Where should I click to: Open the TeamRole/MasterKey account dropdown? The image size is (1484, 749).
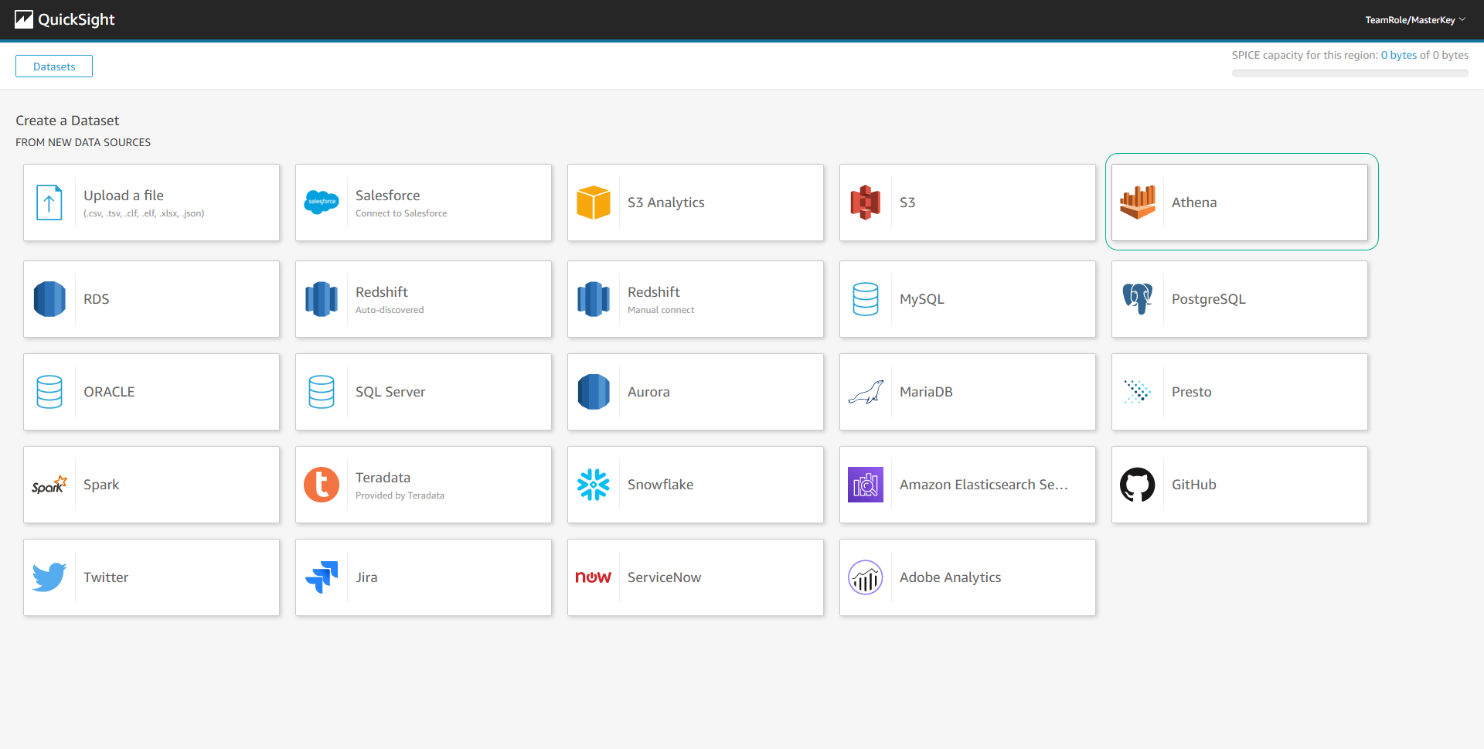(1414, 20)
